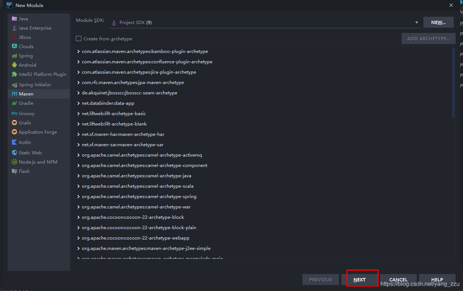Image resolution: width=463 pixels, height=291 pixels.
Task: Click the NEXT button
Action: point(359,280)
